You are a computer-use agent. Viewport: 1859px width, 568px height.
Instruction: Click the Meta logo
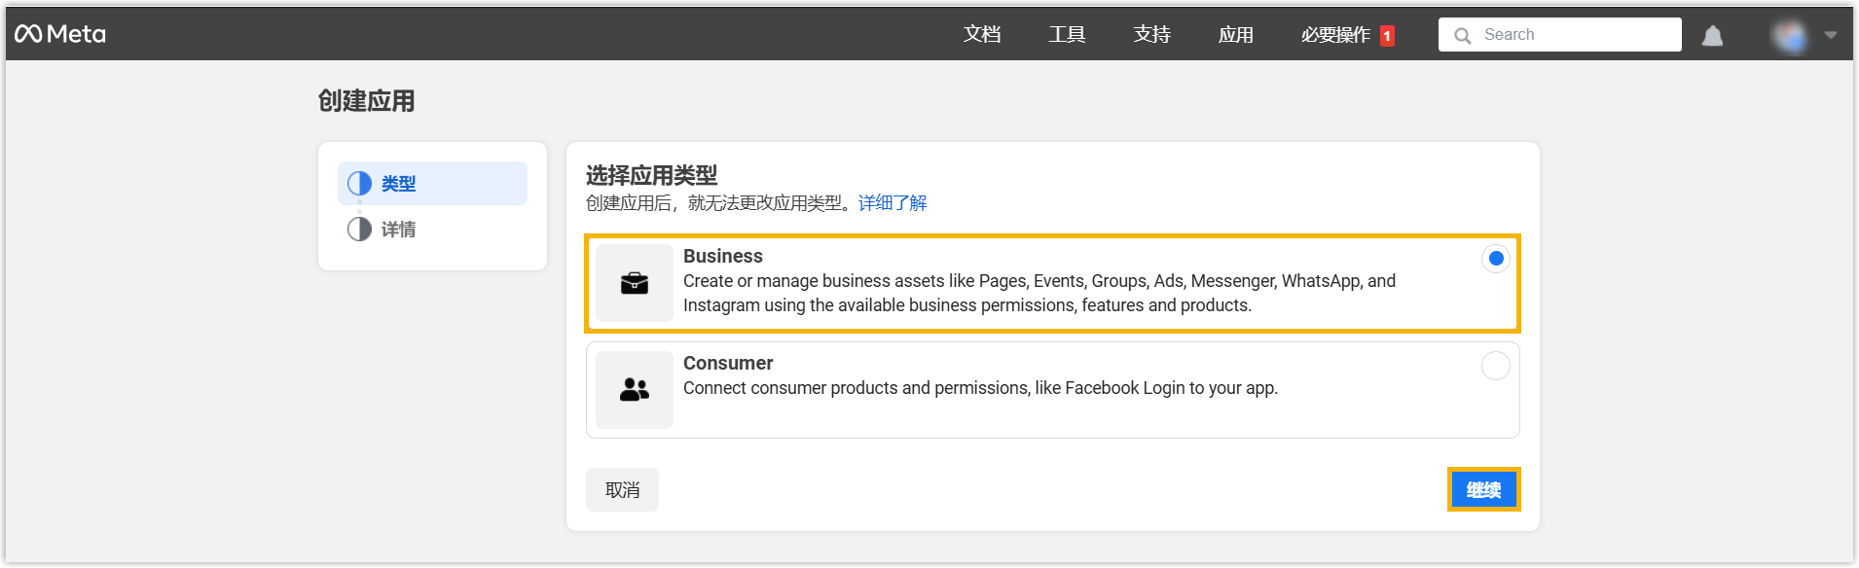point(60,34)
